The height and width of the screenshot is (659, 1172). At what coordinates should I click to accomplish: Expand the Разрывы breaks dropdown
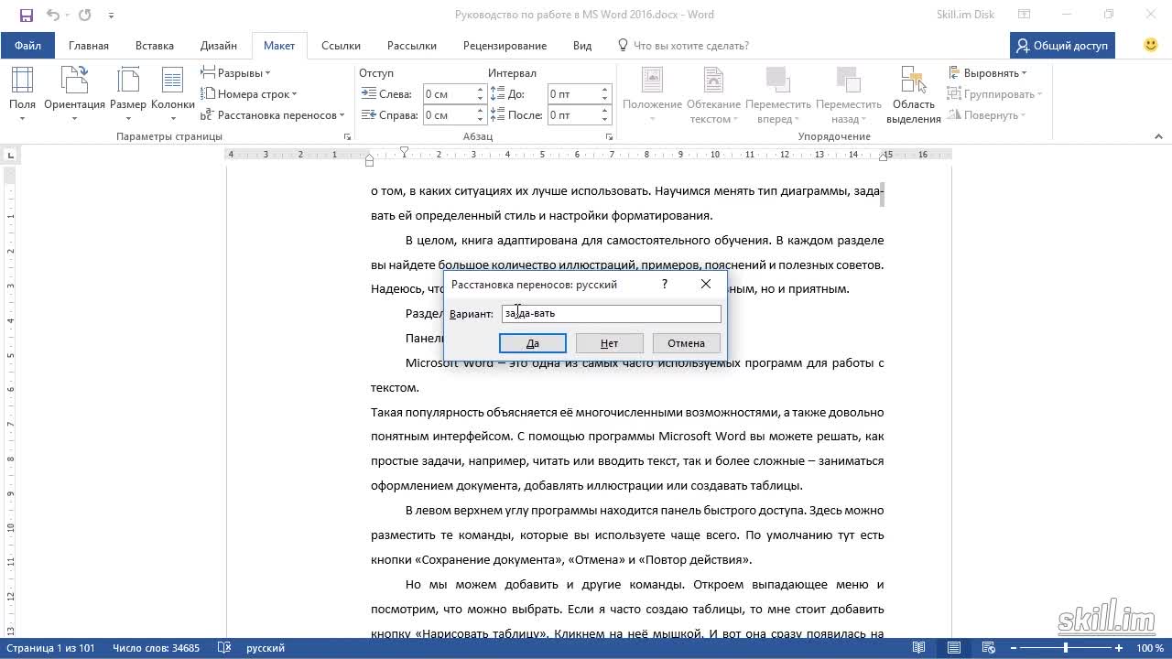pyautogui.click(x=235, y=73)
